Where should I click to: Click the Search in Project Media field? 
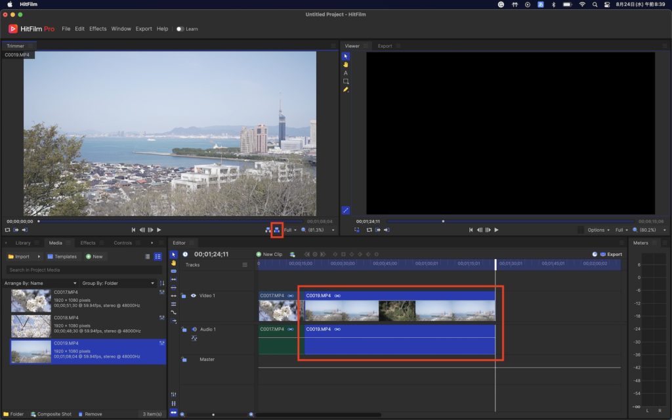pyautogui.click(x=83, y=270)
